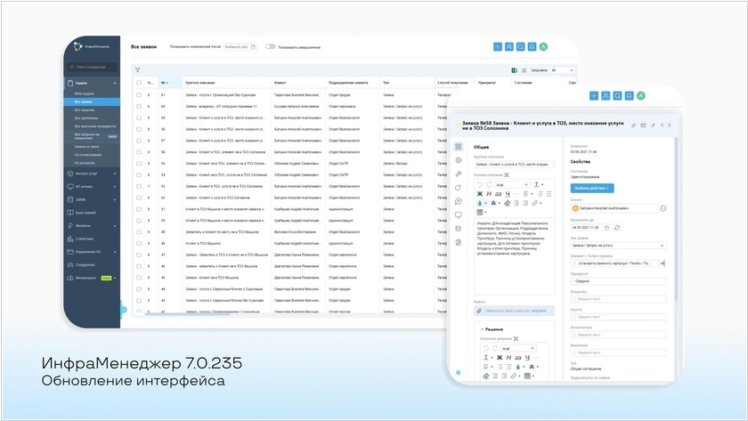Open notifications bell in the list window header
The width and height of the screenshot is (748, 421).
coord(532,46)
